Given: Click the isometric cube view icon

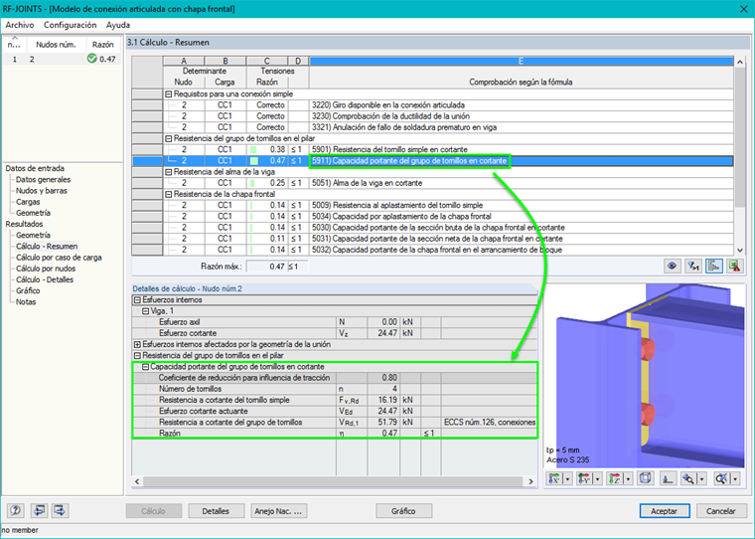Looking at the screenshot, I should pyautogui.click(x=645, y=478).
